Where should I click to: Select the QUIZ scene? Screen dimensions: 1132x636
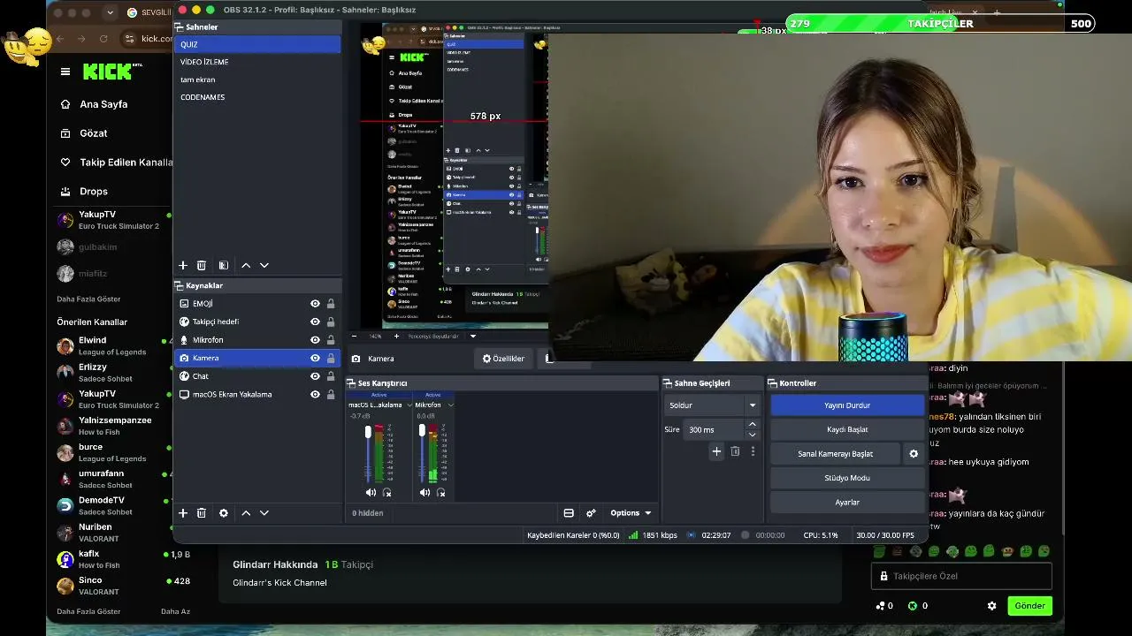(x=257, y=44)
